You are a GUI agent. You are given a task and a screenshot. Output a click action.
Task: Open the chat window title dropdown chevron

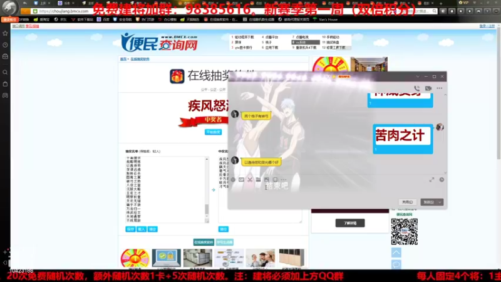418,76
